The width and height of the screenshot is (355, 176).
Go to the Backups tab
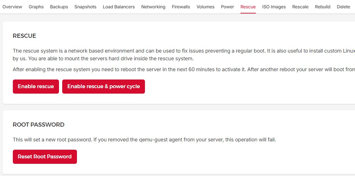point(59,7)
